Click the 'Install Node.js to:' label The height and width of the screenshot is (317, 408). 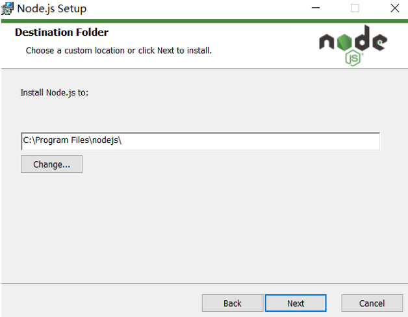click(55, 93)
